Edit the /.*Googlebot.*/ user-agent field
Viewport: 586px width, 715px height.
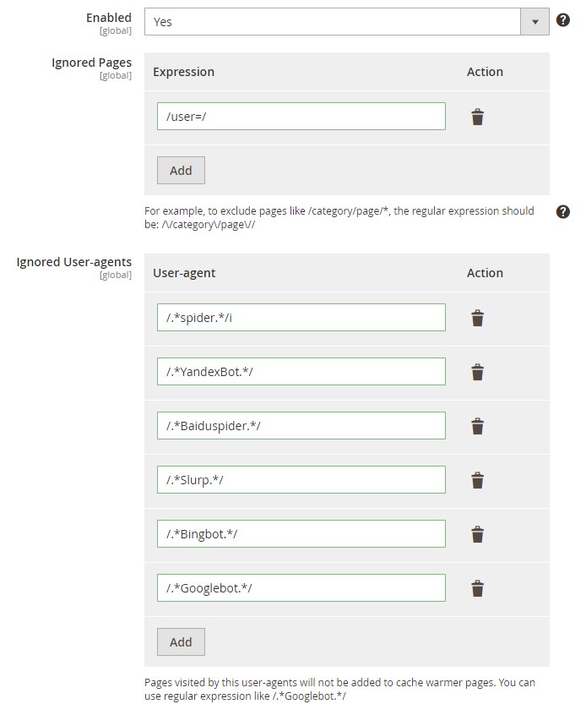pos(301,587)
